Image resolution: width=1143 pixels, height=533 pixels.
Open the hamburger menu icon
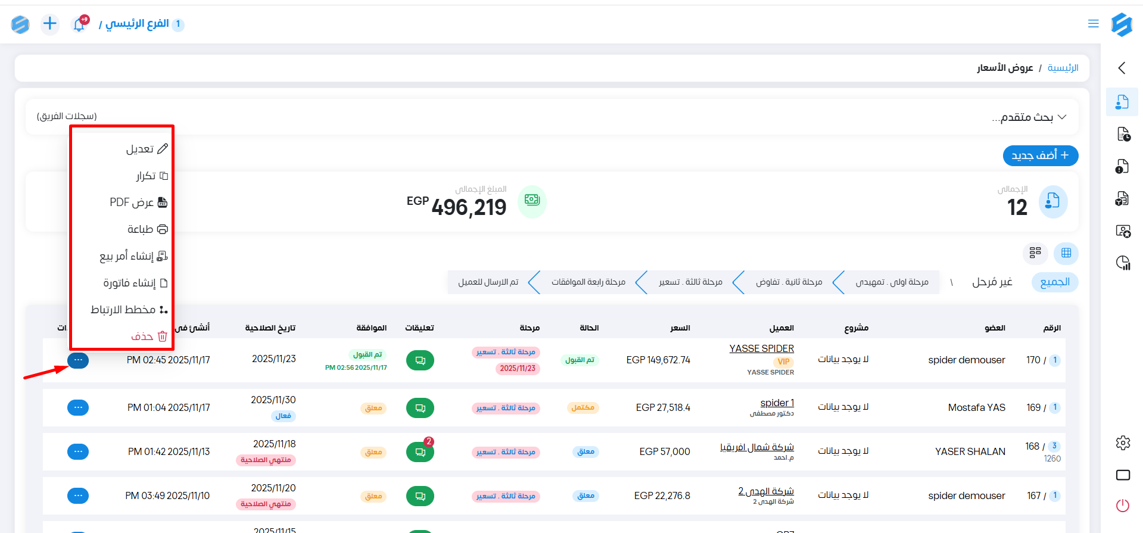coord(1093,24)
